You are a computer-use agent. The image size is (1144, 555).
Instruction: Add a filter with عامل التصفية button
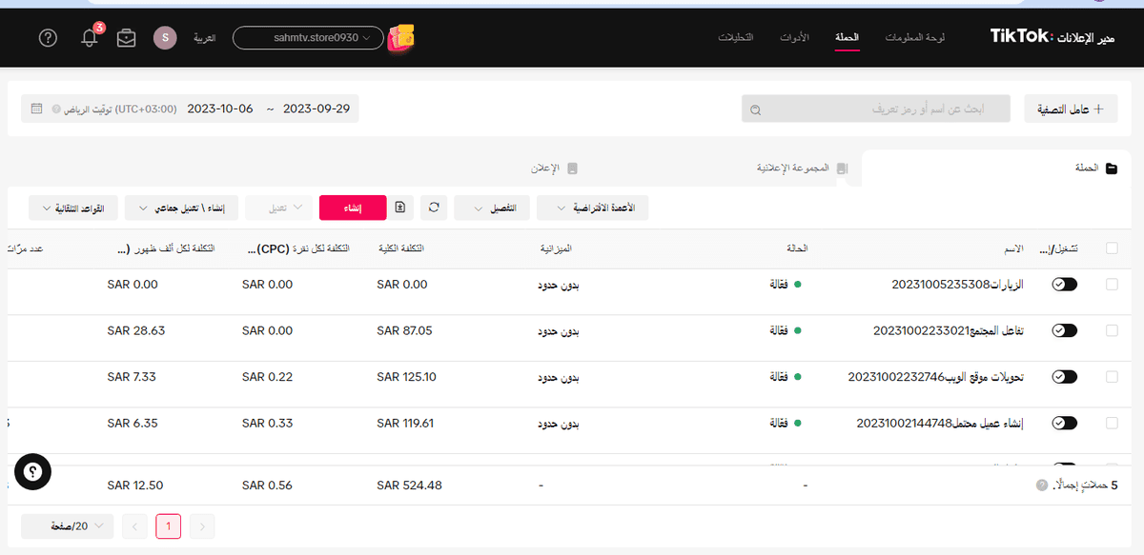click(x=1071, y=109)
